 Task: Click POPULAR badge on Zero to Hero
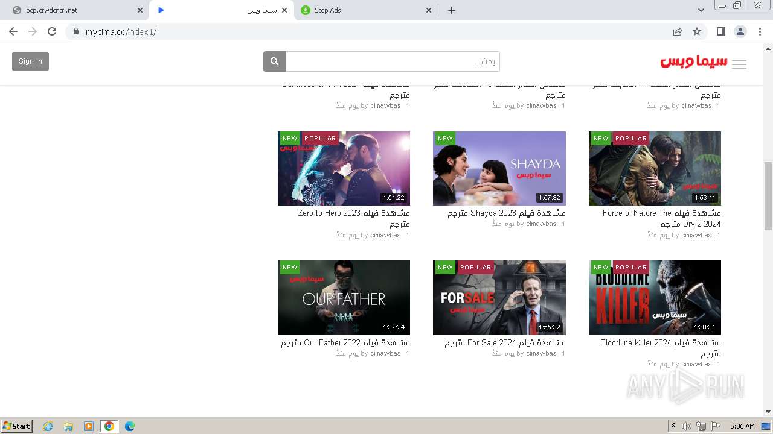pyautogui.click(x=320, y=138)
